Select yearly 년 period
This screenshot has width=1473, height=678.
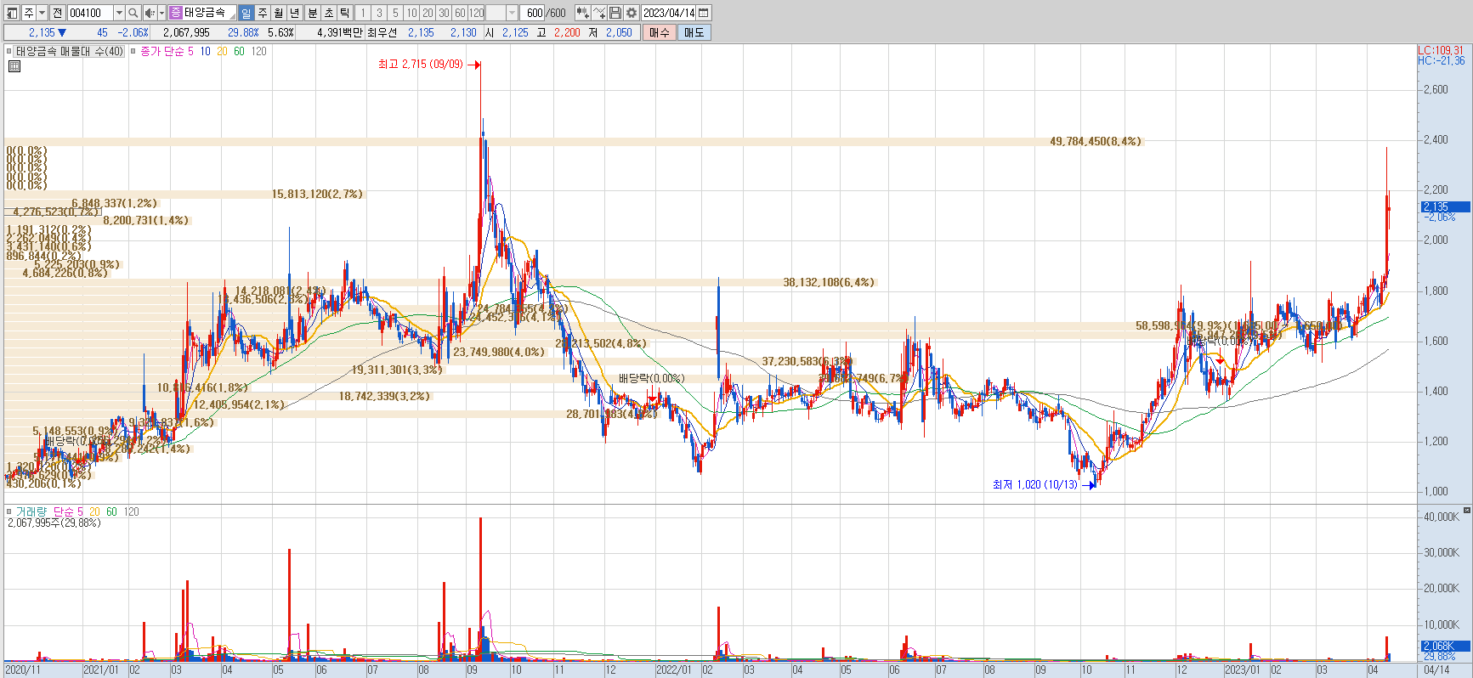[x=295, y=13]
